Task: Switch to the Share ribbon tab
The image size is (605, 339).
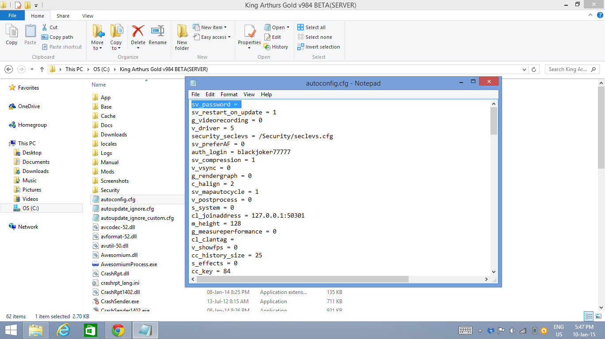Action: click(x=63, y=16)
